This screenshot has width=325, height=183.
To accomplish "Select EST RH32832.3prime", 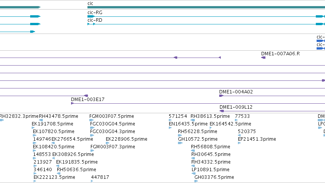I will [x=19, y=116].
